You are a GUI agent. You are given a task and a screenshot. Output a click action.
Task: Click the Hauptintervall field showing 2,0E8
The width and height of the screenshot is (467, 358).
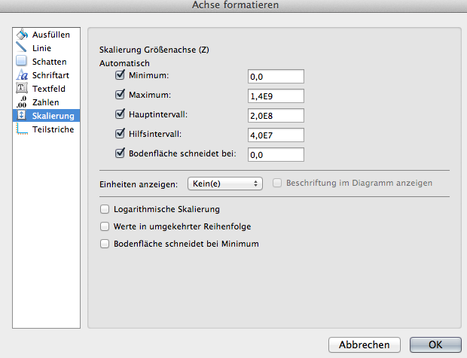coord(276,115)
